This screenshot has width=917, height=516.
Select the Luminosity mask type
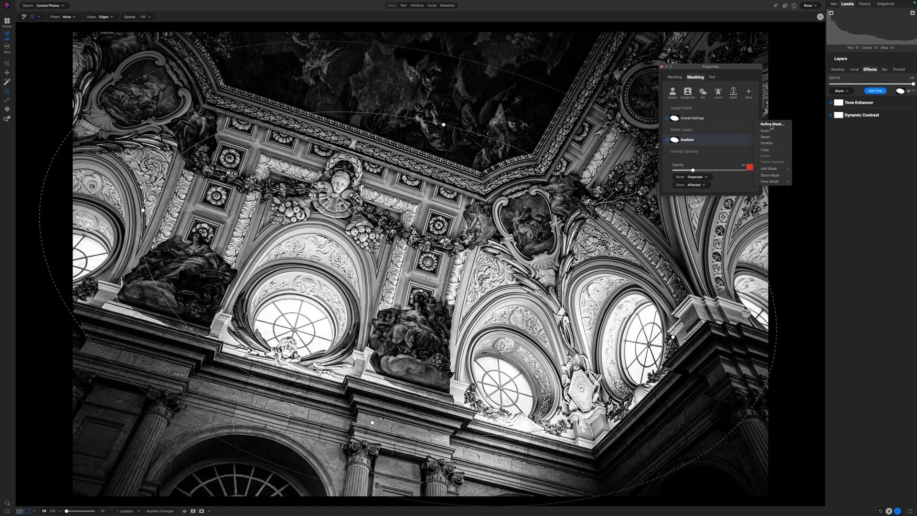(x=718, y=93)
